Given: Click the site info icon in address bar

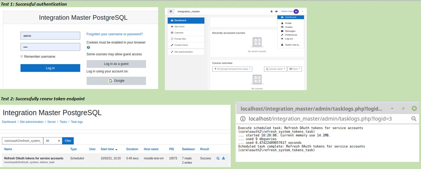Looking at the screenshot, I should [243, 119].
